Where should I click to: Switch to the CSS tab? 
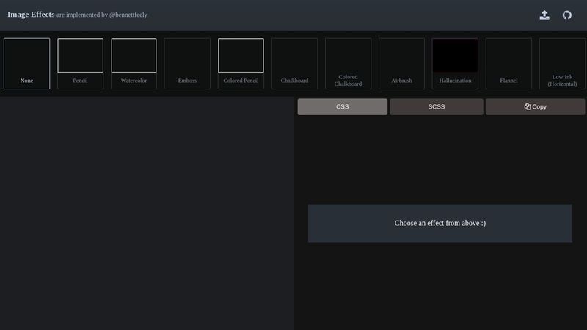[342, 107]
